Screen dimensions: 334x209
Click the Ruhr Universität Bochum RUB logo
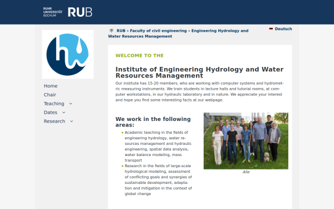(x=67, y=12)
